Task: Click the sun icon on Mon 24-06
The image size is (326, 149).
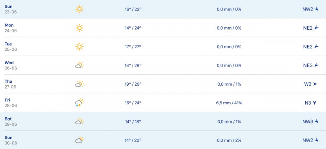Action: [x=79, y=28]
